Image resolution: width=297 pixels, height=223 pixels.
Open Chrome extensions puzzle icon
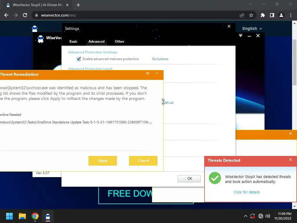click(262, 15)
